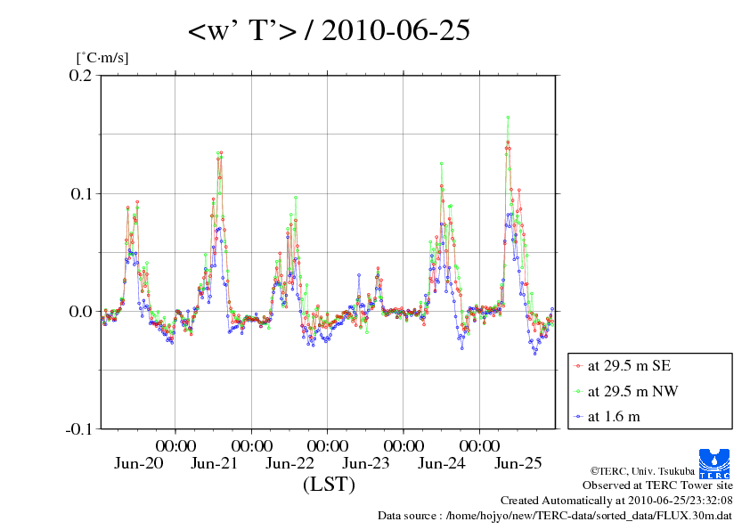Viewport: 750px width, 530px height.
Task: Click the Jun-21 date label
Action: pyautogui.click(x=214, y=463)
